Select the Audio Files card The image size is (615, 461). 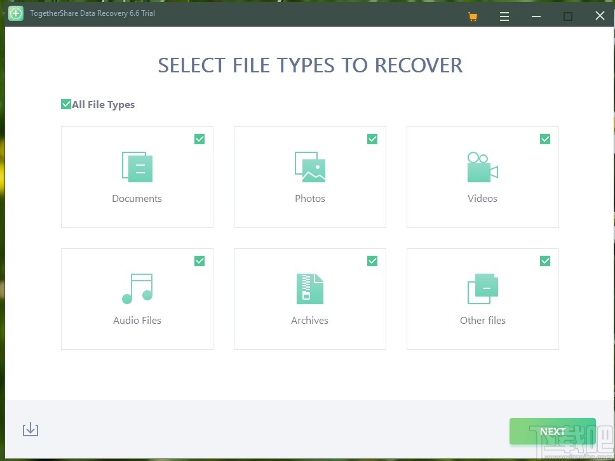pos(137,298)
